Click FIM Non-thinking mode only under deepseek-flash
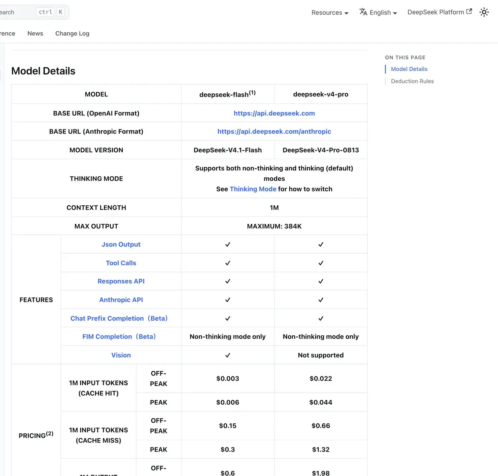Screen dimensions: 498x476 pos(227,337)
